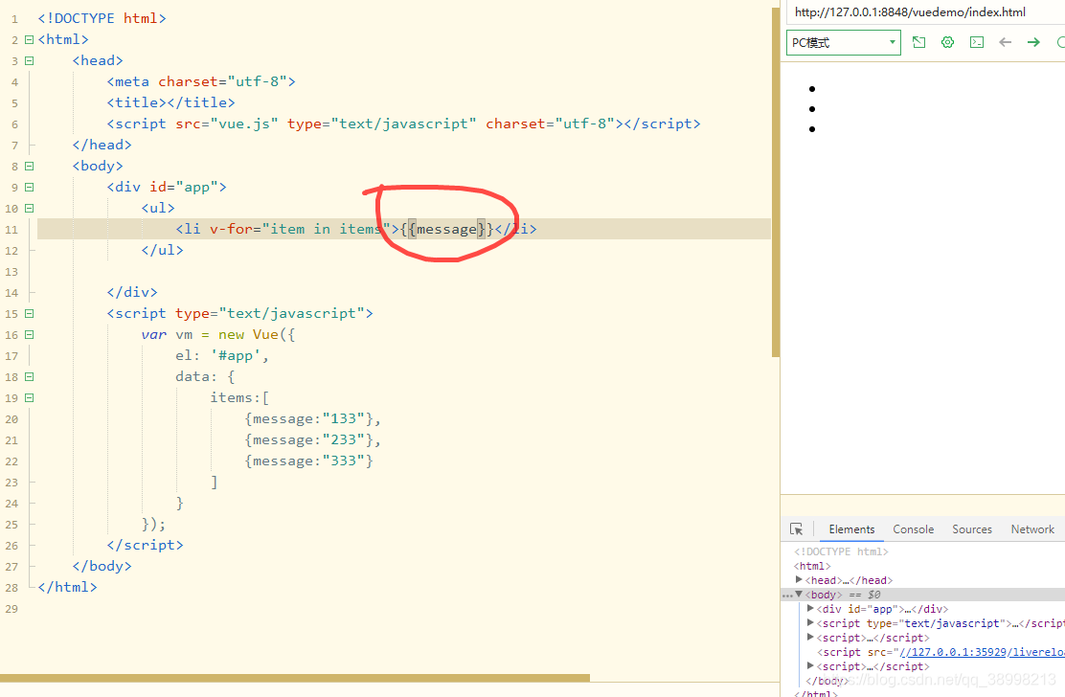
Task: Click the first bullet in the preview
Action: click(x=811, y=89)
